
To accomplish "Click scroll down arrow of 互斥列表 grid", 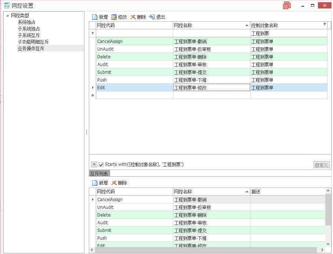I will pyautogui.click(x=328, y=244).
